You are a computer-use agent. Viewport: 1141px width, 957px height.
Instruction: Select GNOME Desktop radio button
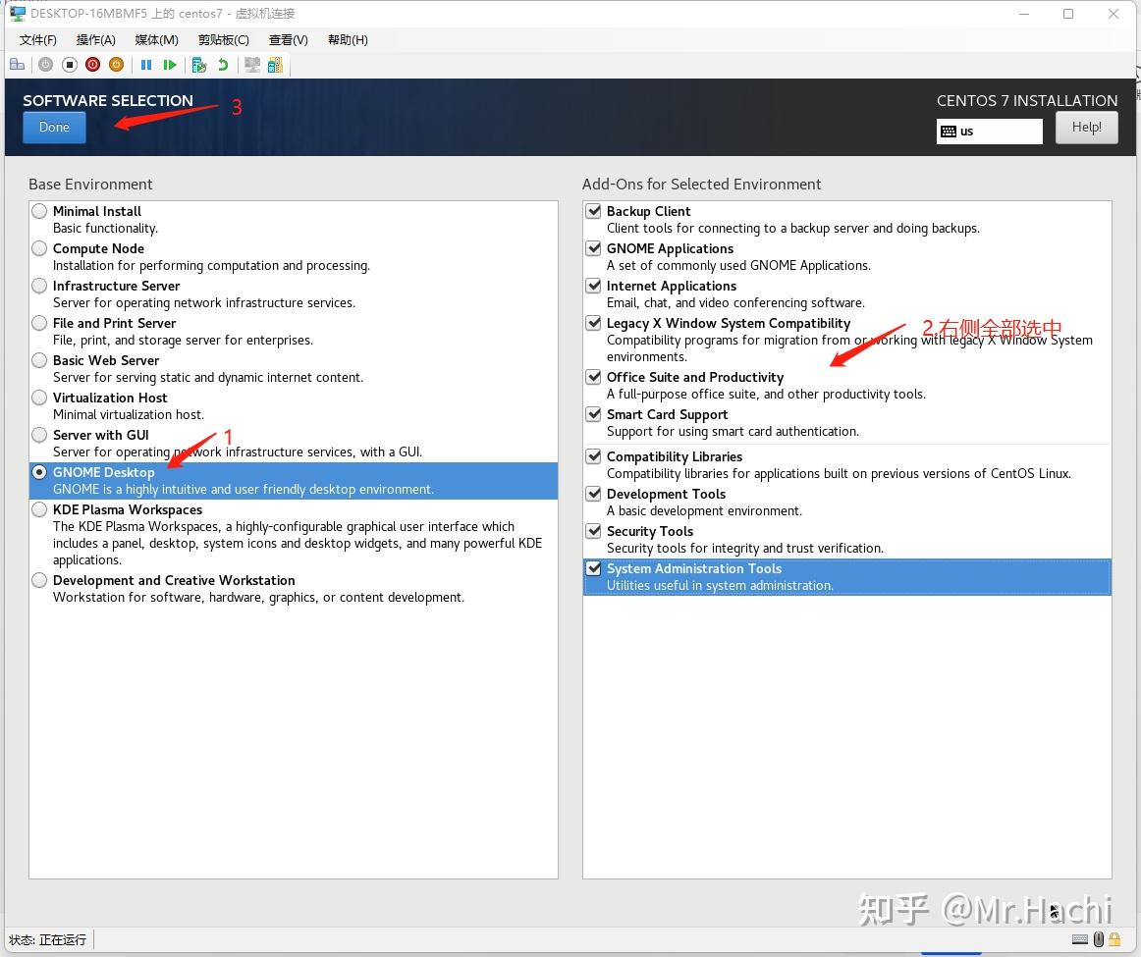(39, 472)
